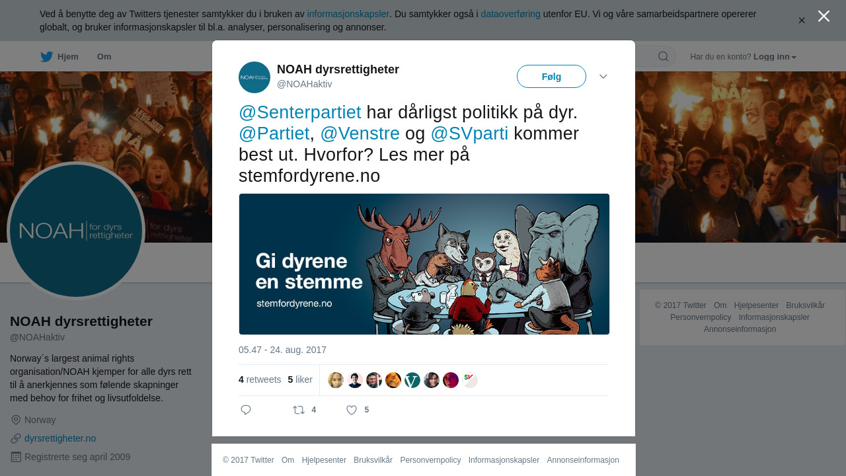Show the 5 liker list
Screen dimensions: 846x476
click(x=300, y=379)
